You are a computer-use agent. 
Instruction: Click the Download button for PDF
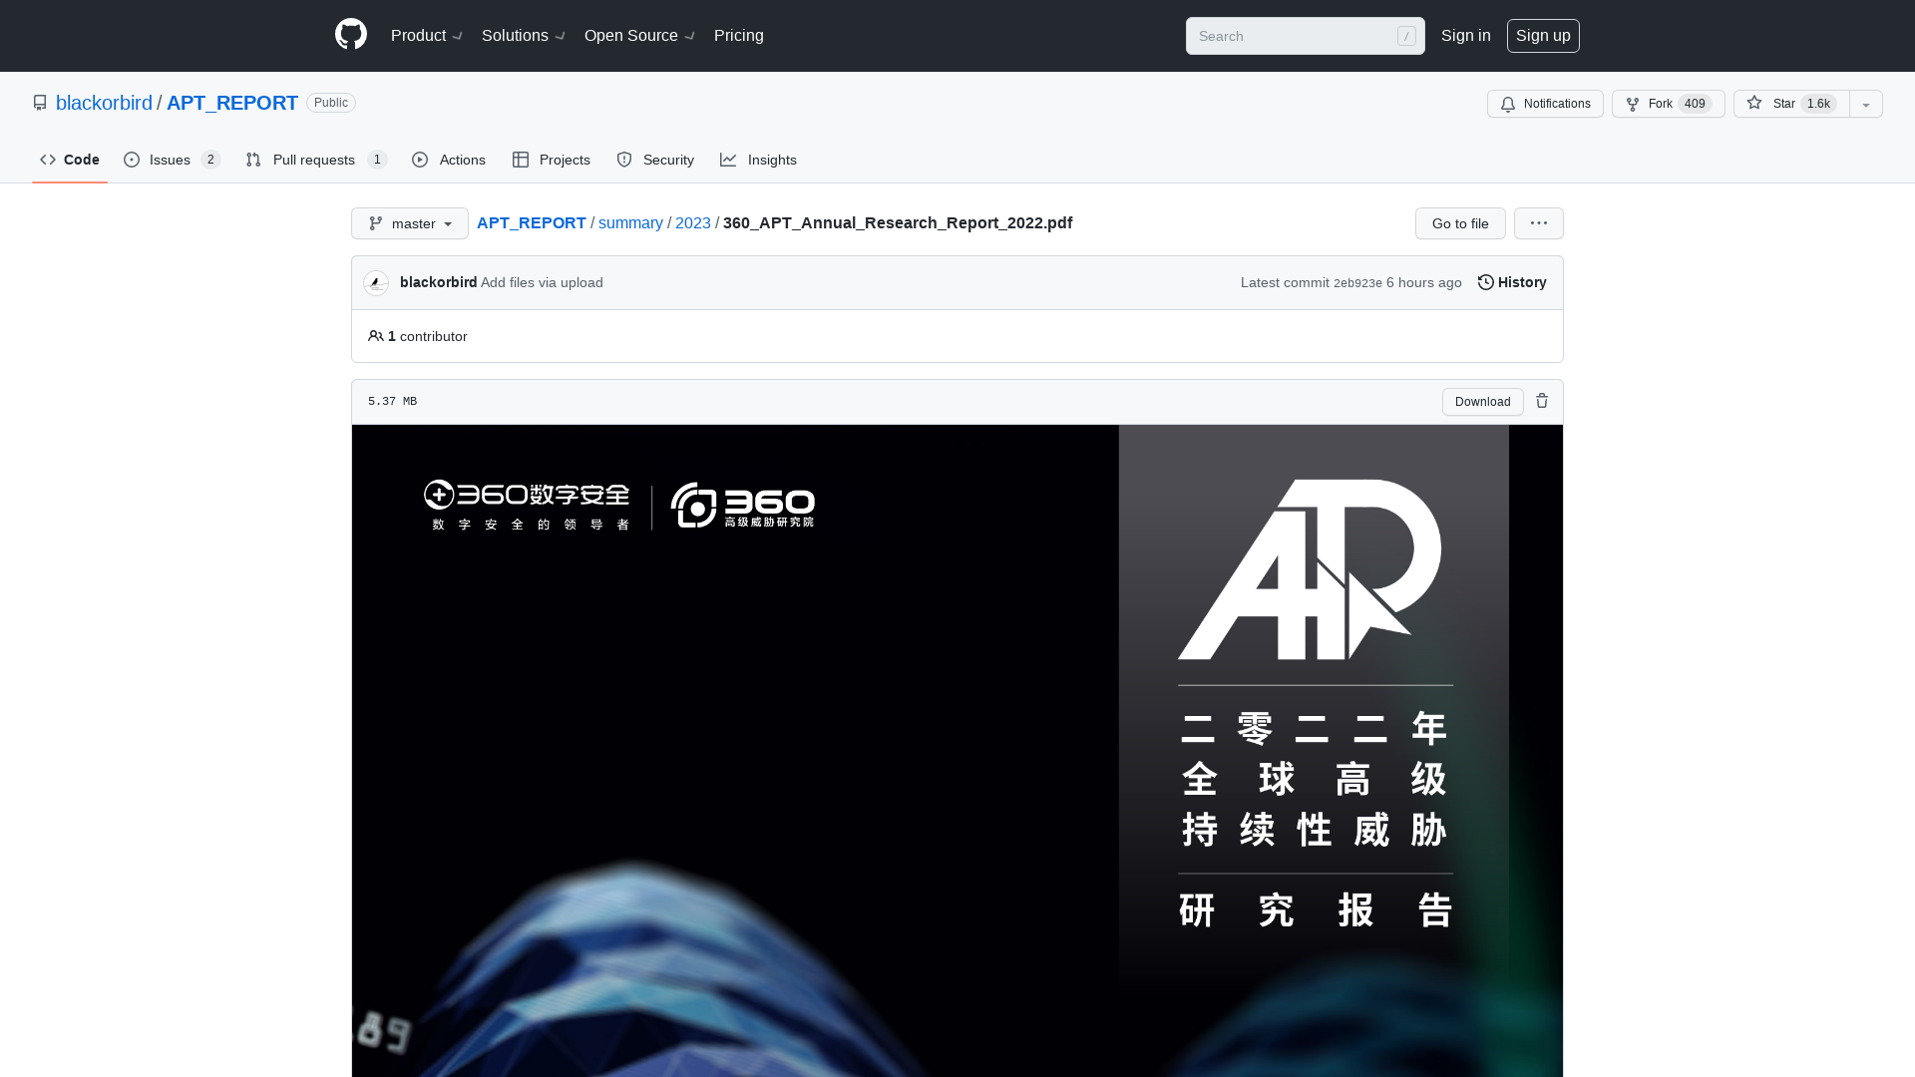pos(1482,401)
